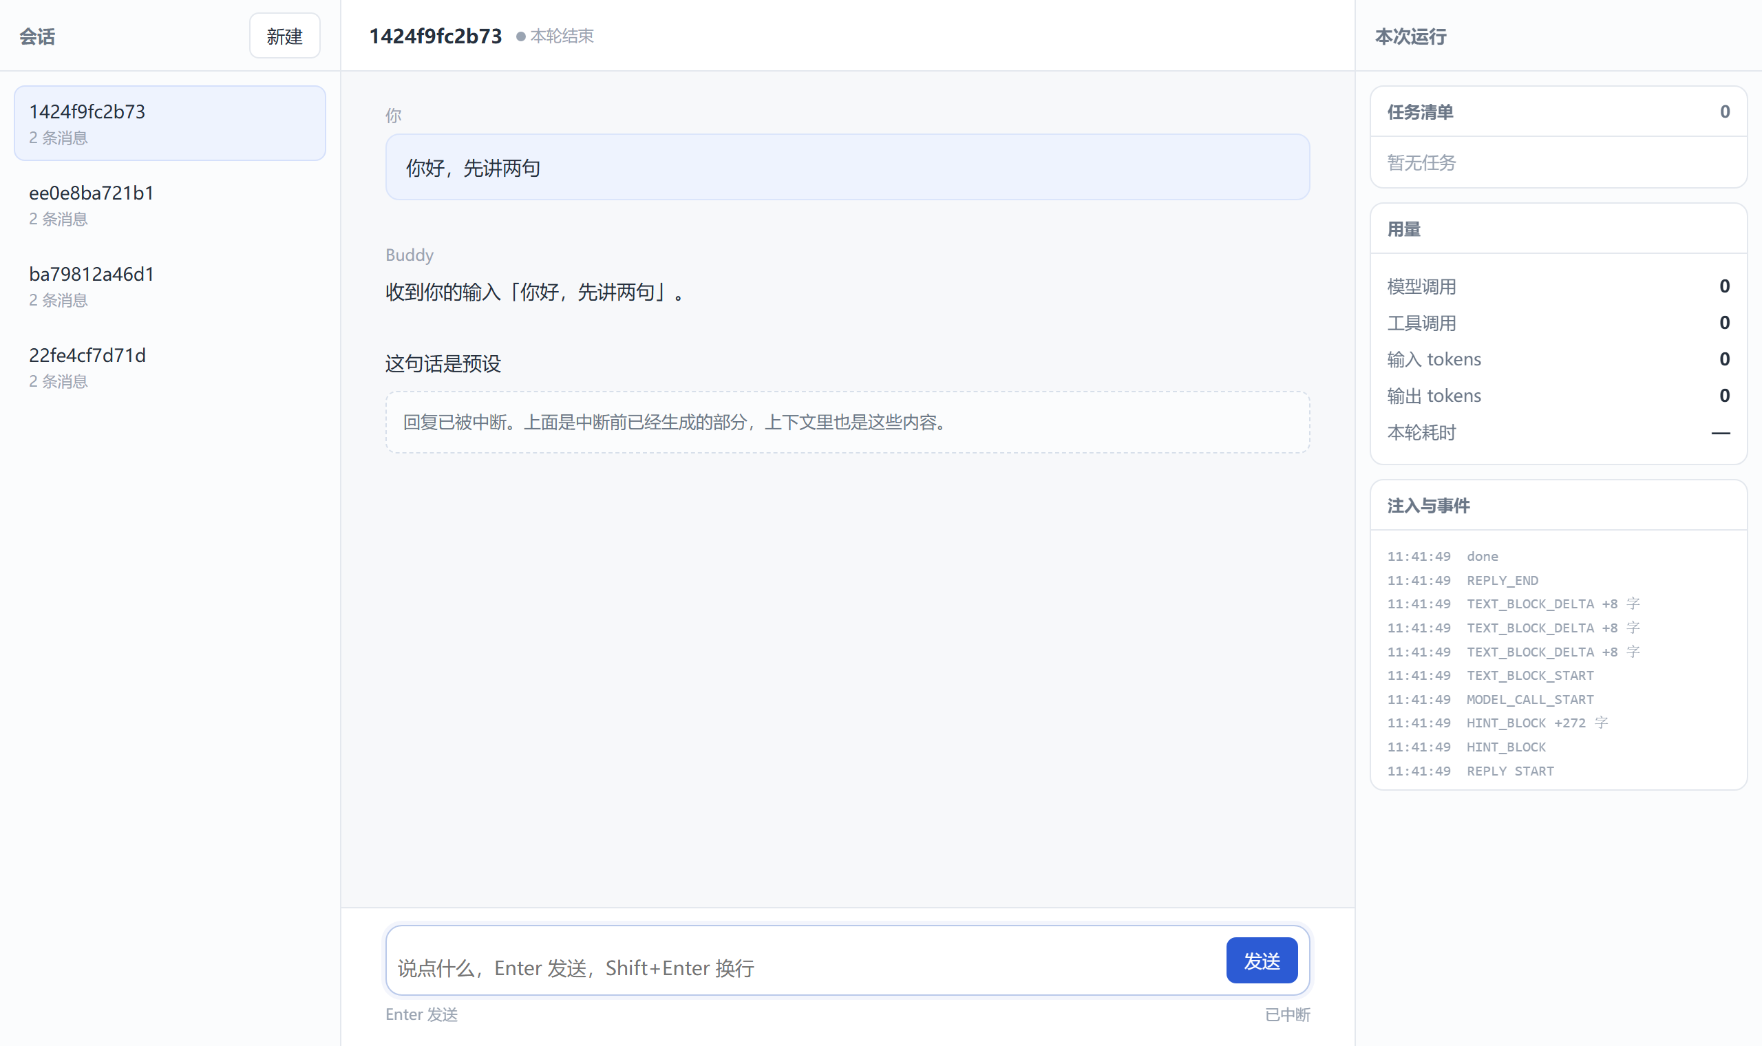Click the 输出 tokens row
Viewport: 1762px width, 1046px height.
click(x=1558, y=396)
